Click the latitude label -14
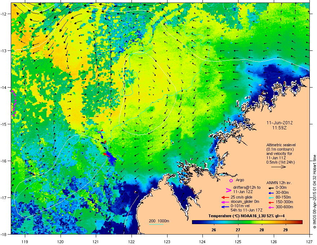 pyautogui.click(x=4, y=88)
